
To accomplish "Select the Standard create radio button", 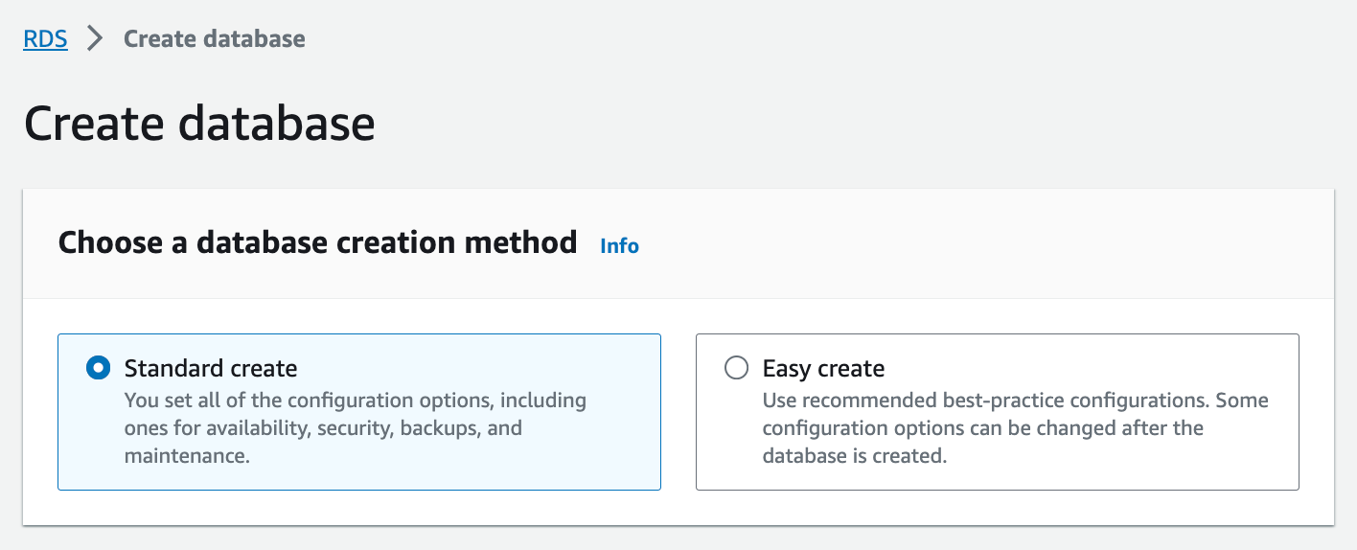I will tap(98, 368).
